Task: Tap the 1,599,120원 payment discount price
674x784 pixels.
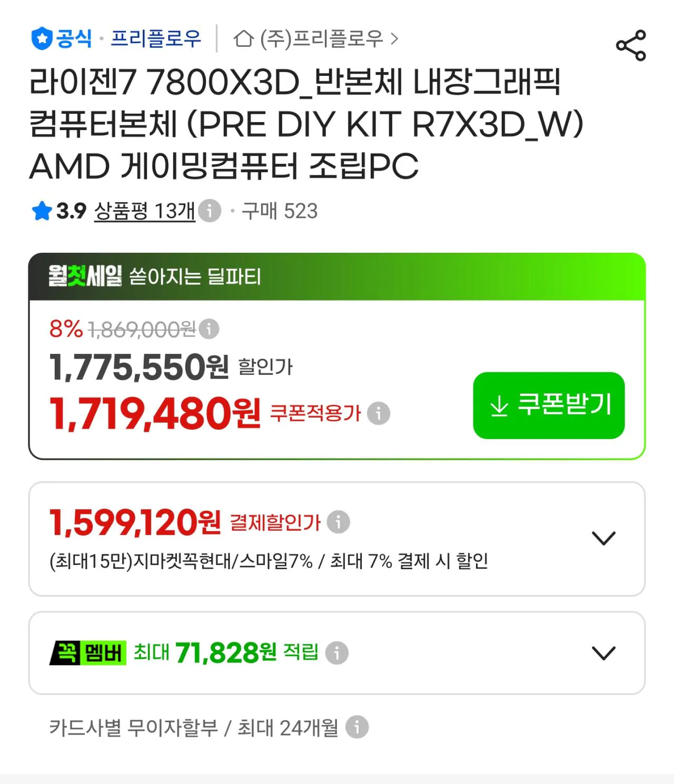Action: click(x=135, y=522)
